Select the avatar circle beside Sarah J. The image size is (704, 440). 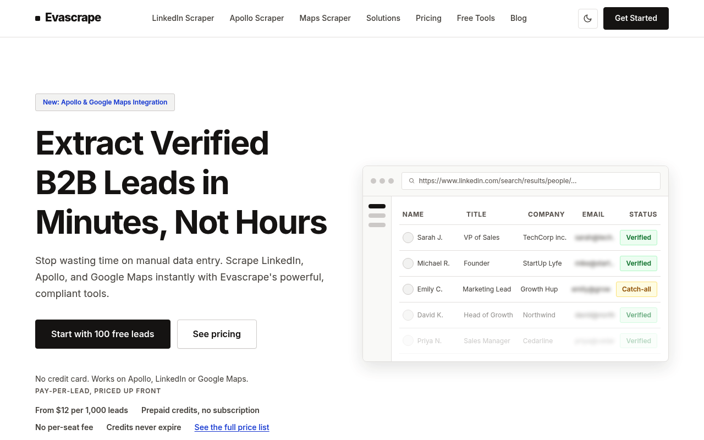tap(408, 238)
